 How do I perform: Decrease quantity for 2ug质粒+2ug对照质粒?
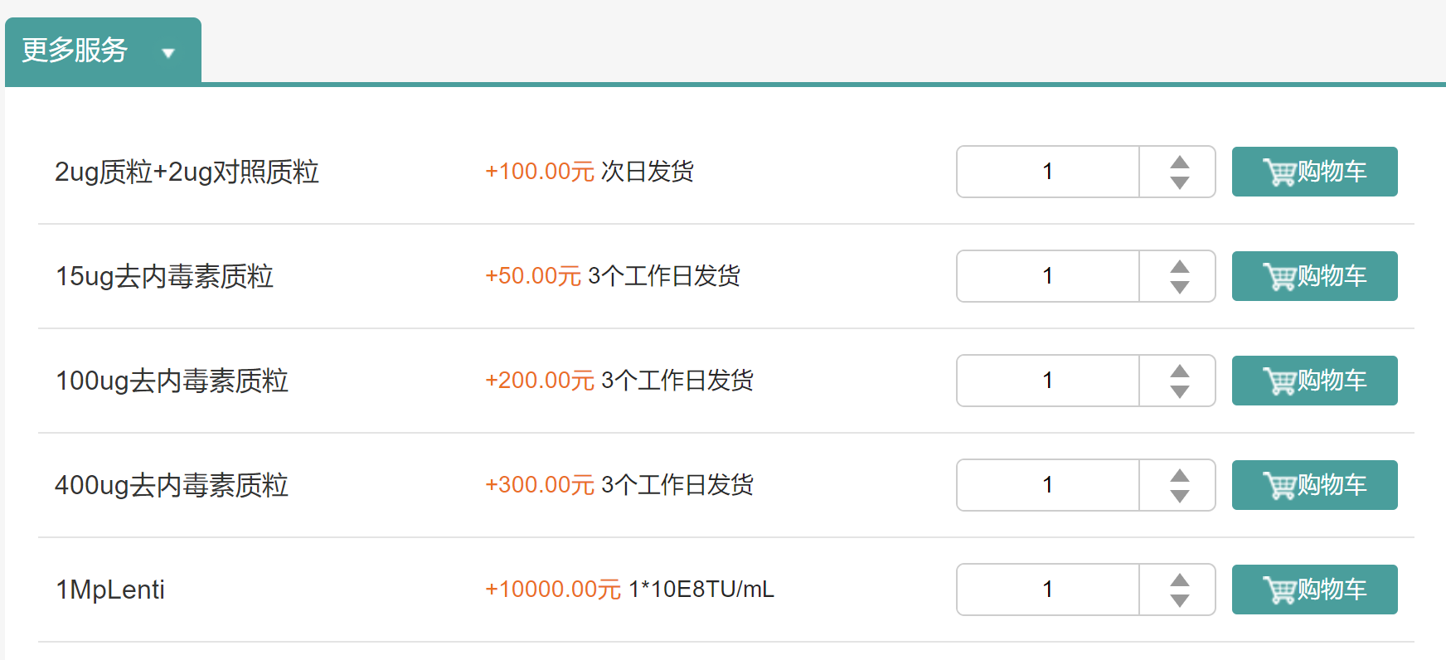(x=1179, y=183)
